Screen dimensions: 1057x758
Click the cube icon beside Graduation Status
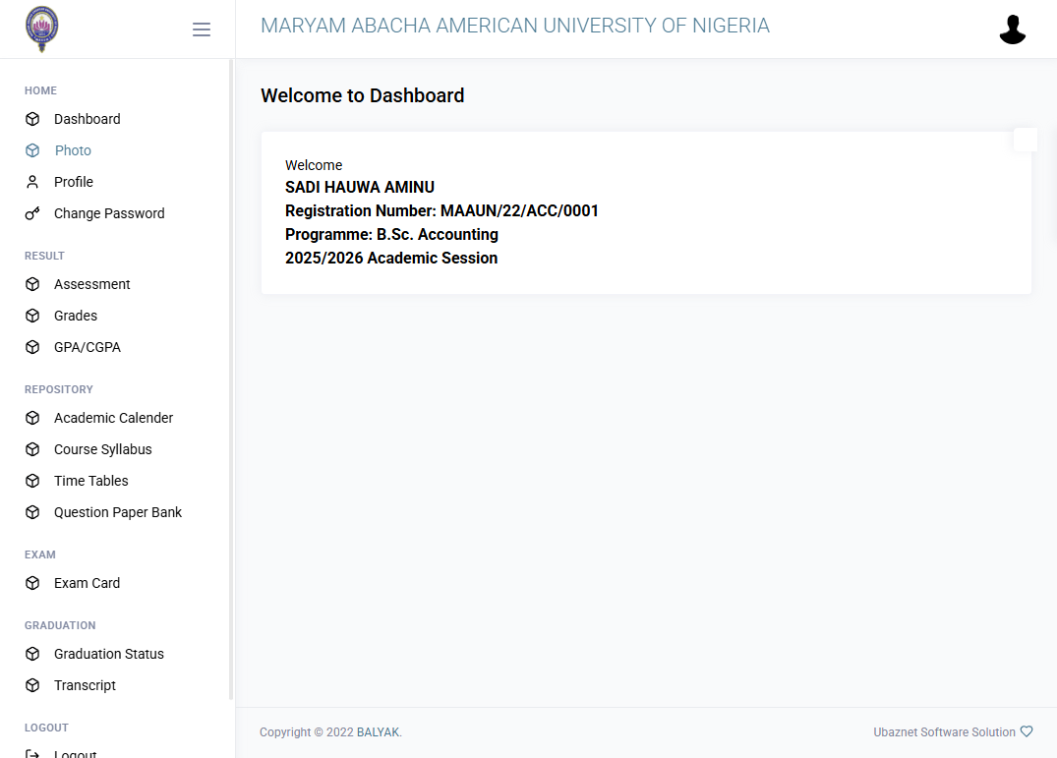(32, 654)
